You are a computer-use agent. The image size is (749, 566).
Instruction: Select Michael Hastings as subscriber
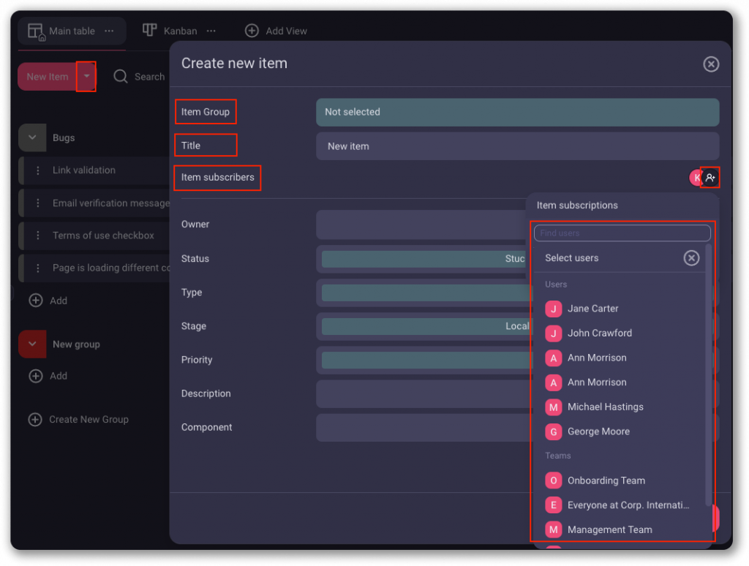(605, 407)
